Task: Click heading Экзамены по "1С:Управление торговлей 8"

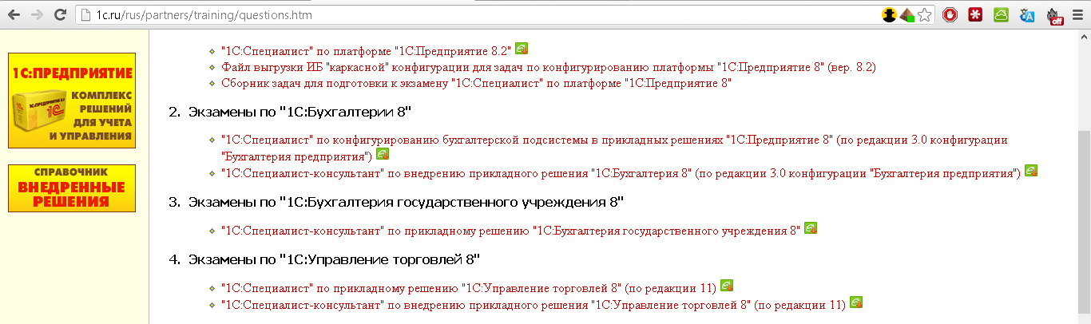Action: click(334, 259)
